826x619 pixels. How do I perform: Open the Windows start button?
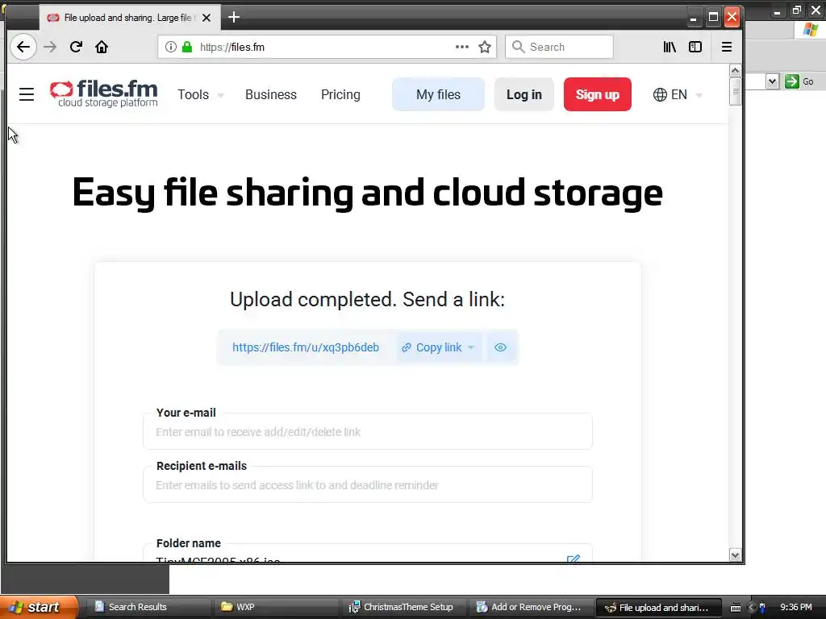pos(39,607)
